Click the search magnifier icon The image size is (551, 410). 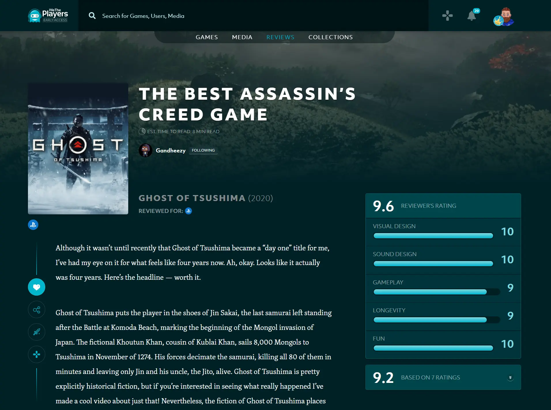[92, 16]
